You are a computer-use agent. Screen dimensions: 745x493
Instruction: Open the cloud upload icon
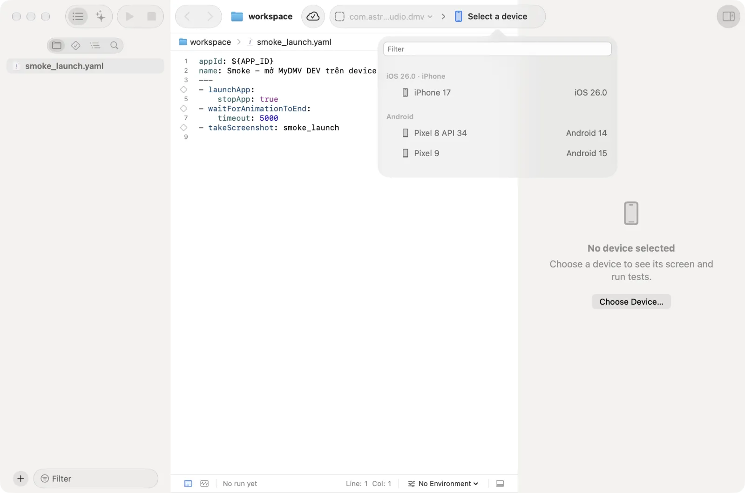pos(313,17)
